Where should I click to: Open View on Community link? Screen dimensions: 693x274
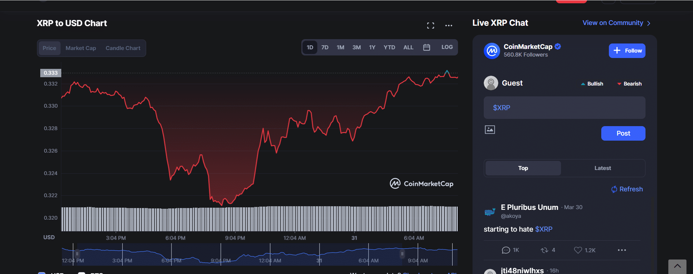pos(616,23)
